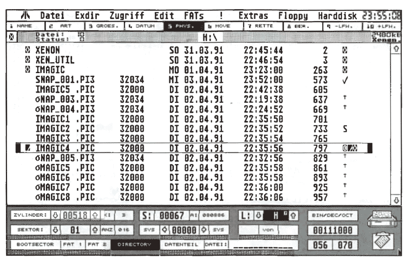Click the checkmark on SNAP_001.PI3 row
The image size is (406, 260).
click(x=345, y=81)
